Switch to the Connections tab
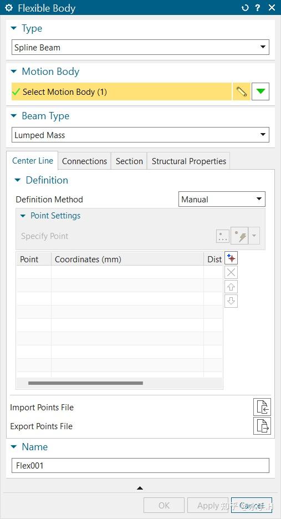This screenshot has width=281, height=519. point(84,161)
